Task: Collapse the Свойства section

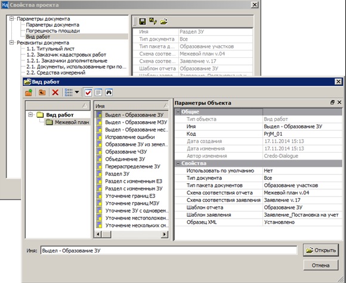Action: coord(178,163)
